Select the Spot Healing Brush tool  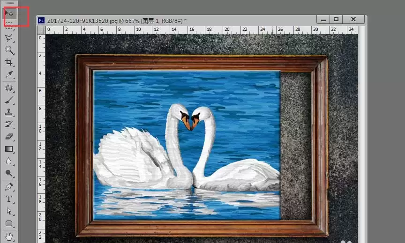[9, 88]
